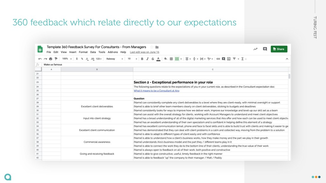Image resolution: width=326 pixels, height=183 pixels.
Task: Open the Raleway font dropdown
Action: (115, 59)
